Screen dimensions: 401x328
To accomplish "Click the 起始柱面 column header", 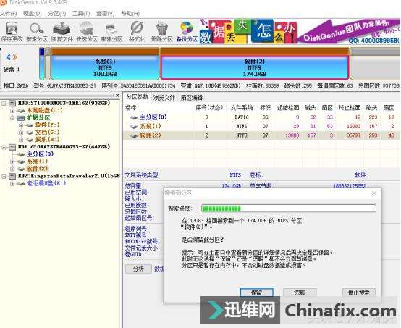I will coord(288,108).
